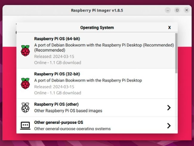Click the red raspberry icon for 32-bit OS
This screenshot has width=194, height=146.
pyautogui.click(x=25, y=83)
